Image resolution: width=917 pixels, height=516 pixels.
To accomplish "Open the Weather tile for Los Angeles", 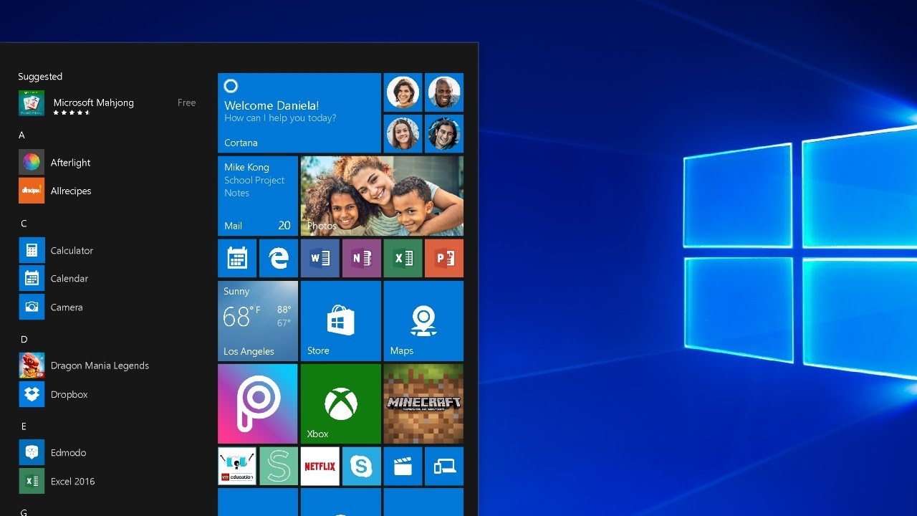I will pos(257,321).
